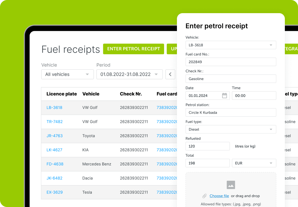
Task: Click fuel card number in VW Golf LB-3618 row
Action: pos(167,108)
